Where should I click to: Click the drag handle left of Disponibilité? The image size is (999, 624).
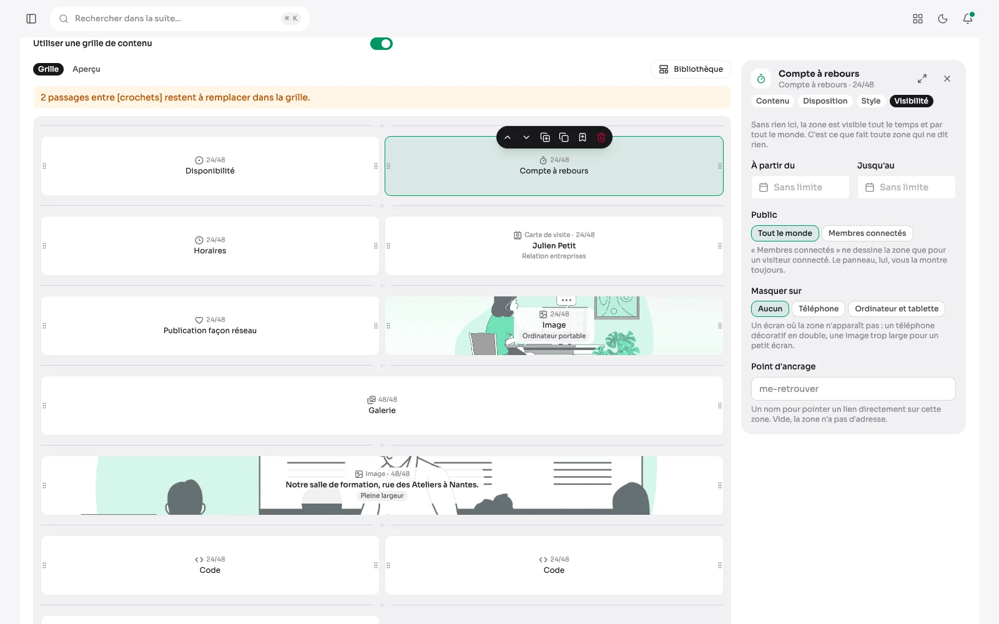pyautogui.click(x=44, y=166)
